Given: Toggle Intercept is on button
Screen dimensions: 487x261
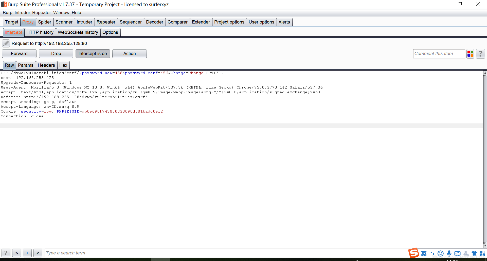Looking at the screenshot, I should 93,54.
